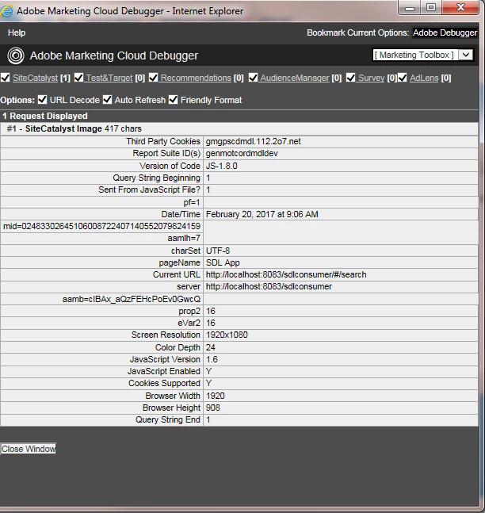The width and height of the screenshot is (485, 513).
Task: Click the Current URL value ending in '#/search'
Action: pyautogui.click(x=286, y=274)
